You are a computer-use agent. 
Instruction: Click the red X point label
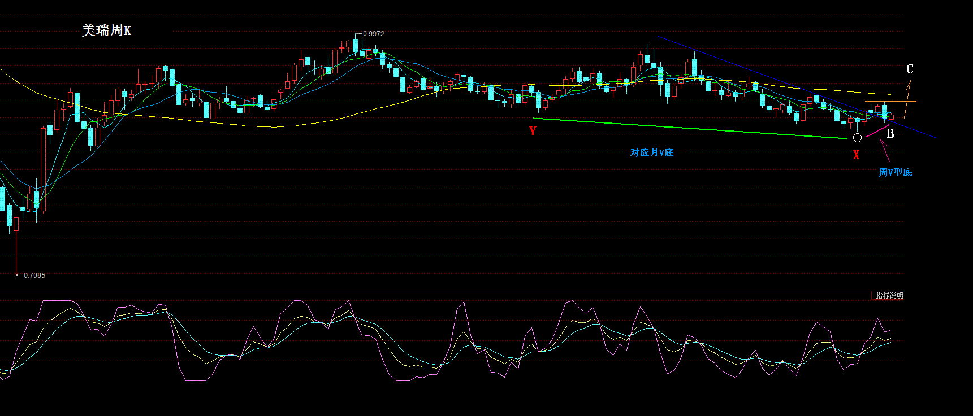click(856, 155)
